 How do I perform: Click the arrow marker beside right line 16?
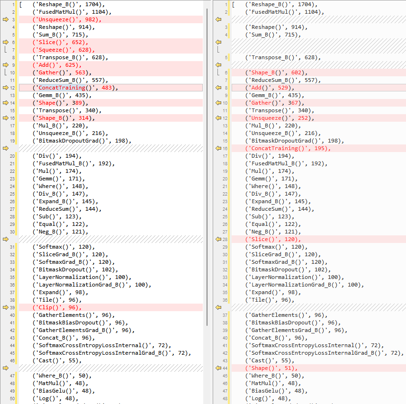[218, 148]
